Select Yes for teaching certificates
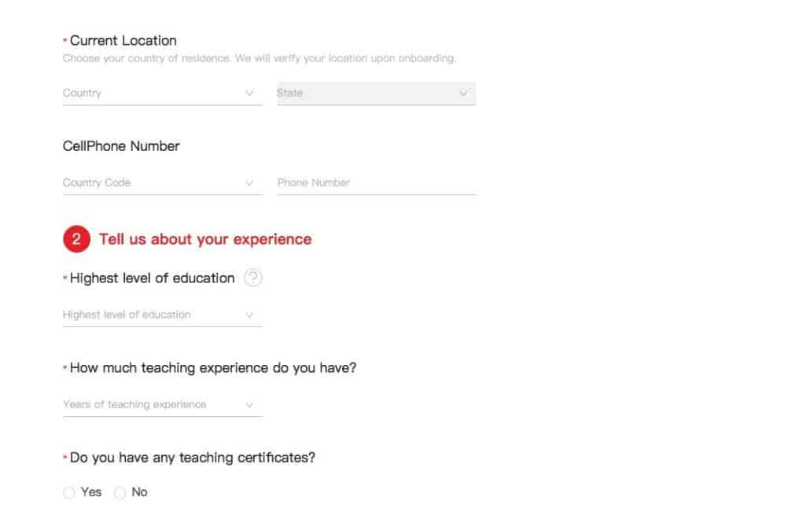 (x=68, y=493)
